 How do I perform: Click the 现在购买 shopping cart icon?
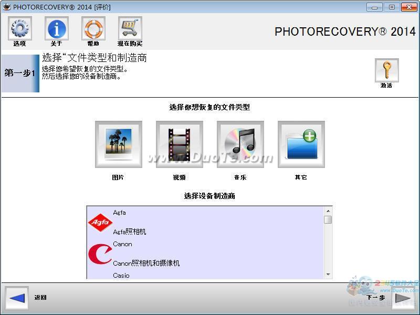[130, 28]
